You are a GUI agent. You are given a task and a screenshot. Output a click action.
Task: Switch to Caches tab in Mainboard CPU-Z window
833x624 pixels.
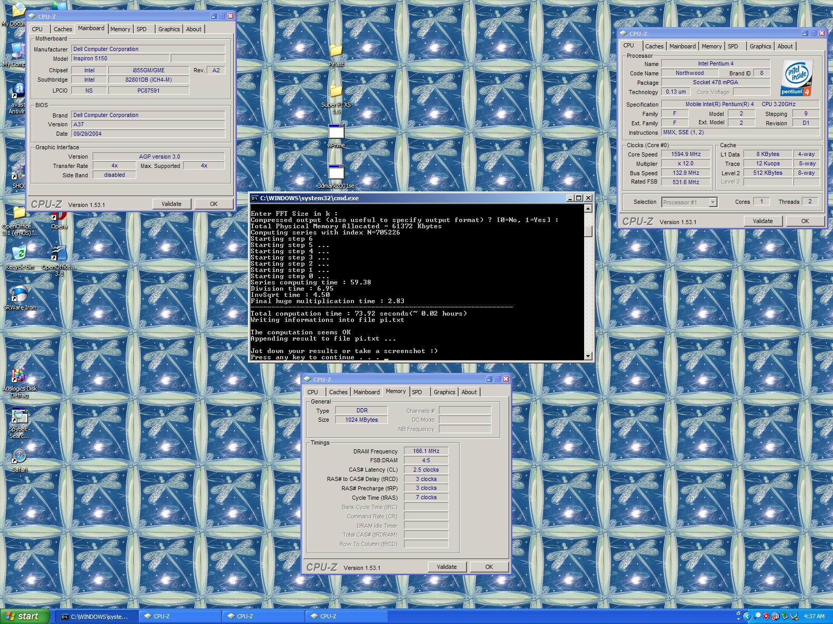click(62, 29)
